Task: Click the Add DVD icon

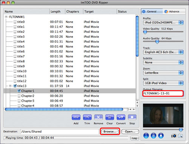Action: tap(76, 117)
